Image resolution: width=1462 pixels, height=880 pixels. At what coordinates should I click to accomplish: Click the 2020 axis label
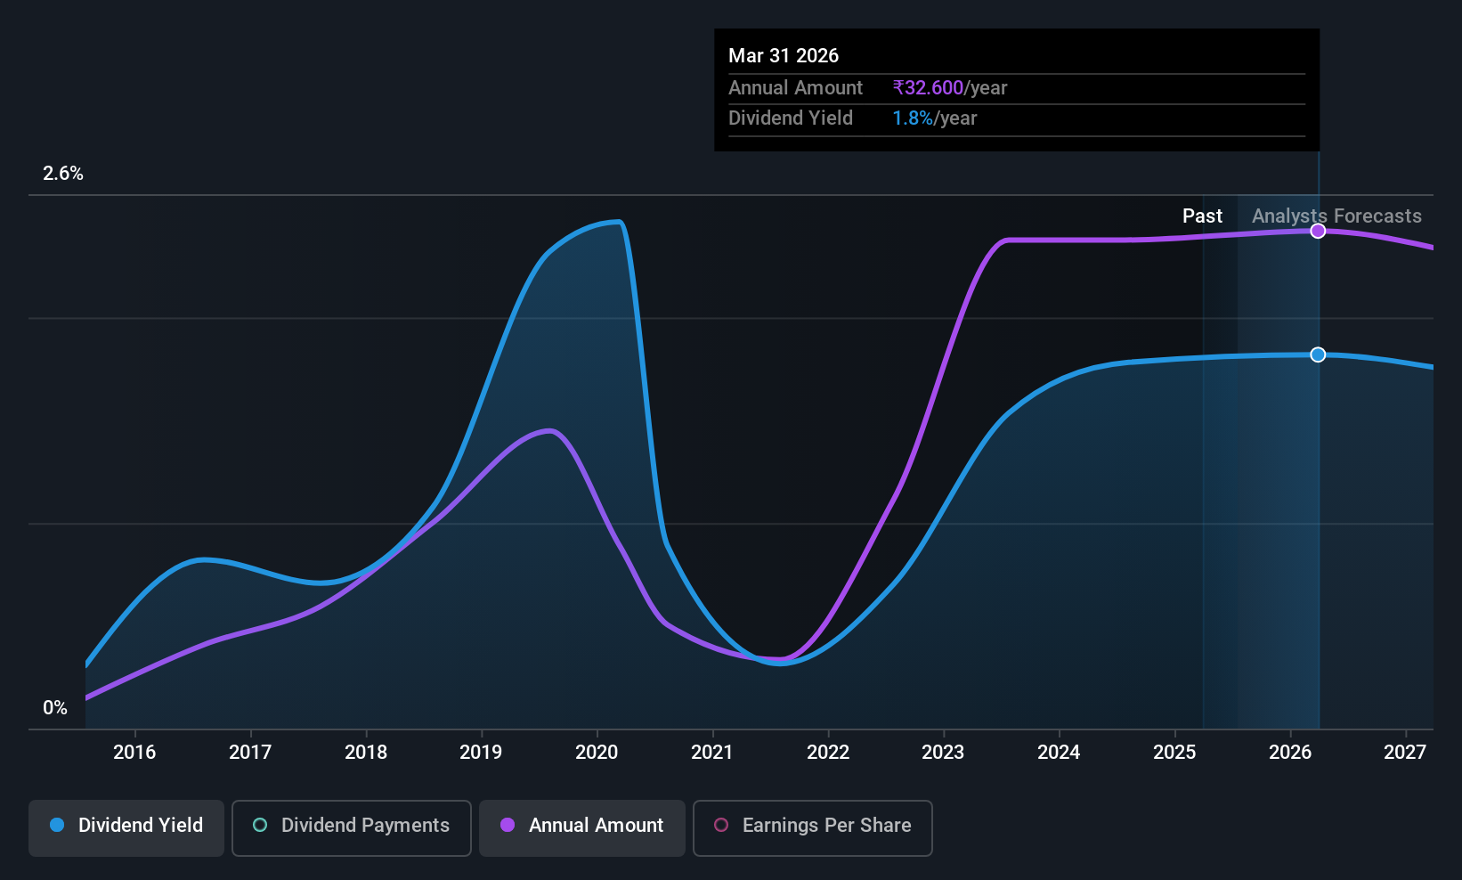[x=597, y=752]
